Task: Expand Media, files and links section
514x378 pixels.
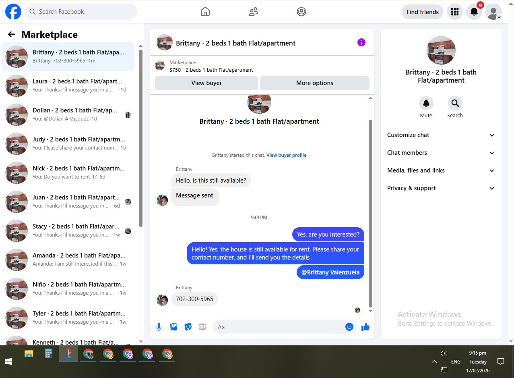Action: click(441, 170)
